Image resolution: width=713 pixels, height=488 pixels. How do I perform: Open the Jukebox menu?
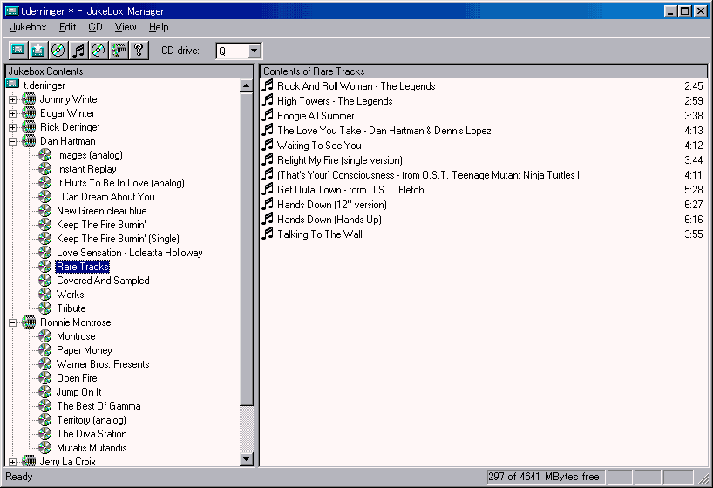point(28,27)
